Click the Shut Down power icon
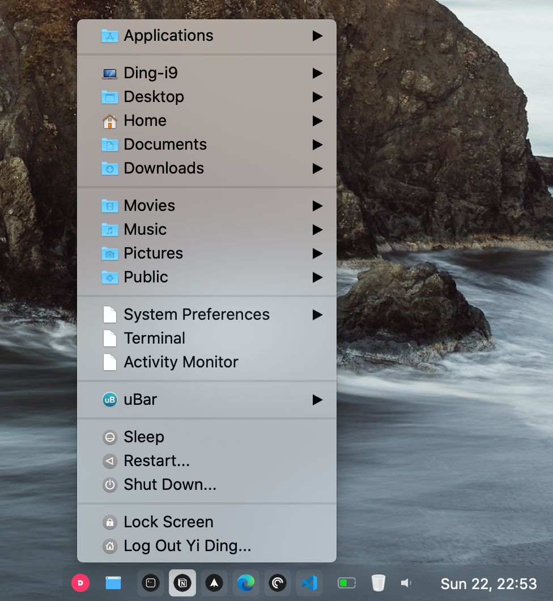 [110, 485]
